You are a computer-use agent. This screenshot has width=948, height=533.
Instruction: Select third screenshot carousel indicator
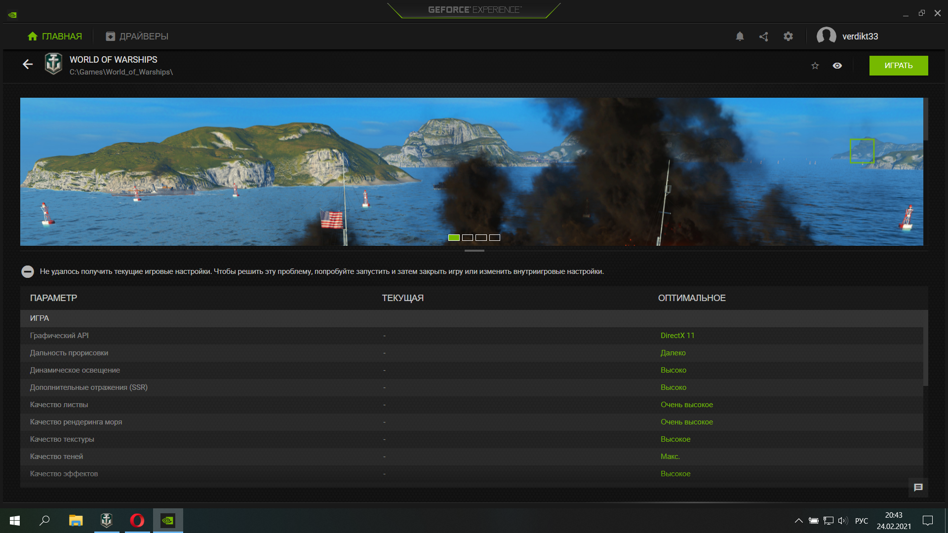[481, 237]
